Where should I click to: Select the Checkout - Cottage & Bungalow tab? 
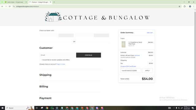pos(40,2)
